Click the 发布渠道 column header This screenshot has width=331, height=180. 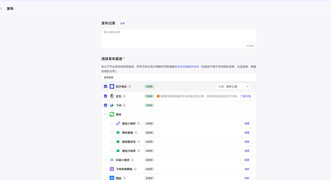(x=109, y=77)
